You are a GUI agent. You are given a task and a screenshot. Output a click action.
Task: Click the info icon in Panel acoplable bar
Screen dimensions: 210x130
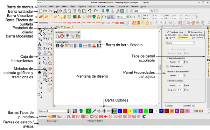[57, 46]
